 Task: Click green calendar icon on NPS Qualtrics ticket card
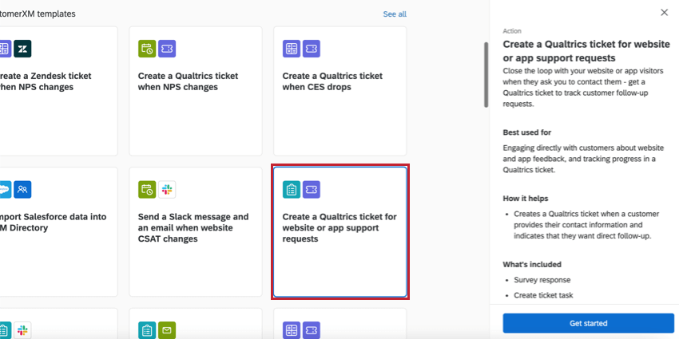point(147,49)
